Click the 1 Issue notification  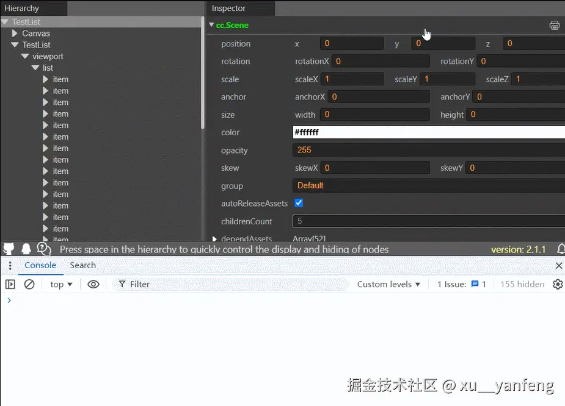[x=460, y=284]
